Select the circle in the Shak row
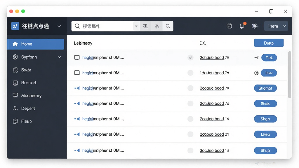Viewport: 299px width, 168px height. click(x=190, y=104)
